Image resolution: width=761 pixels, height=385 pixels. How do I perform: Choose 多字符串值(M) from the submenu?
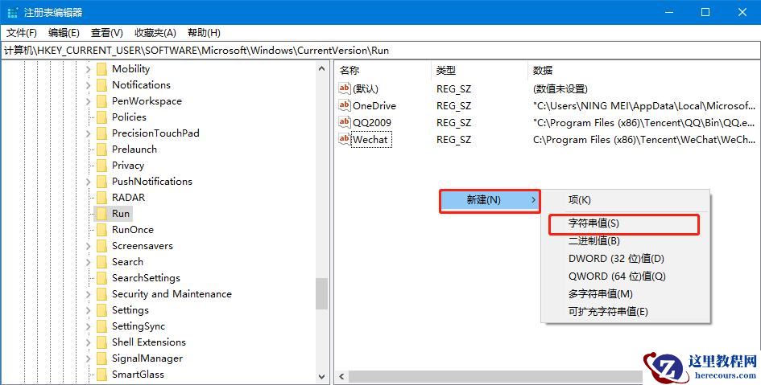coord(626,294)
